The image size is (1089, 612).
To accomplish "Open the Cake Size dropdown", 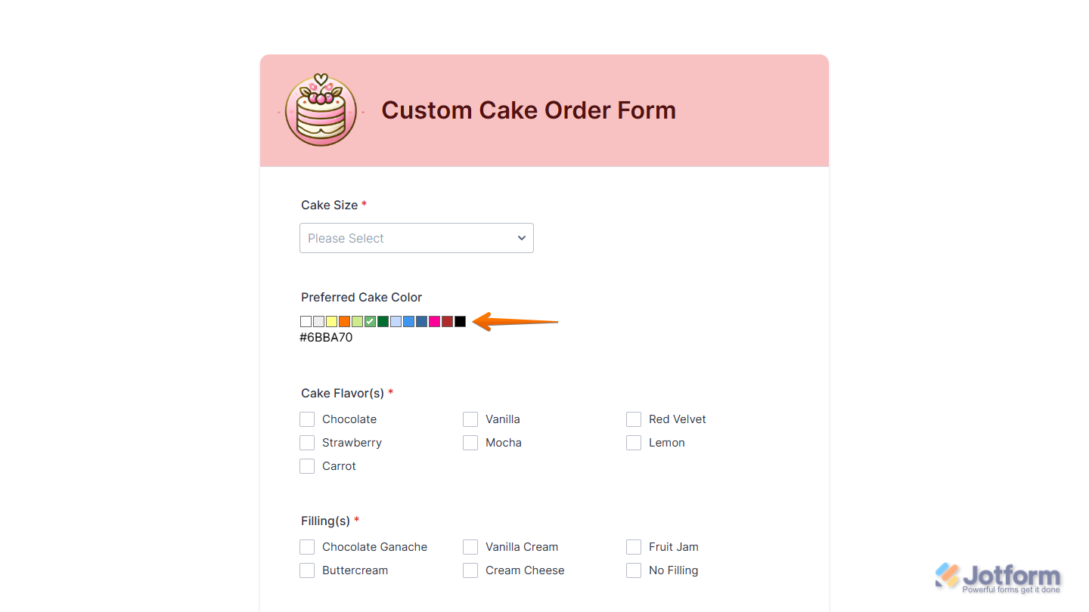I will (x=416, y=238).
